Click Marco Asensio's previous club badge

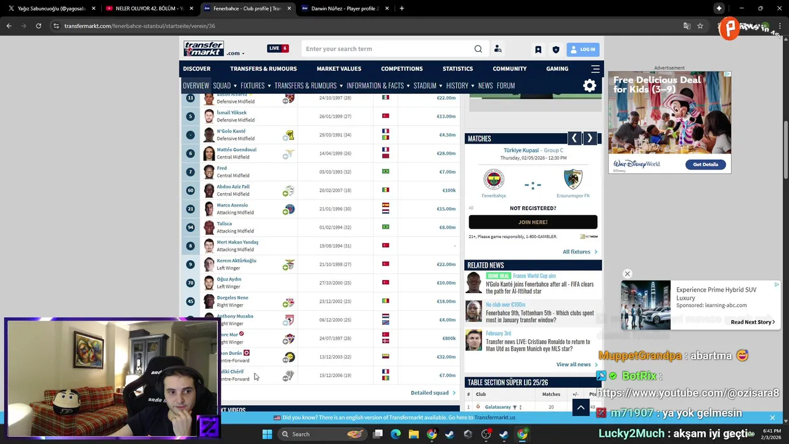[x=288, y=209]
